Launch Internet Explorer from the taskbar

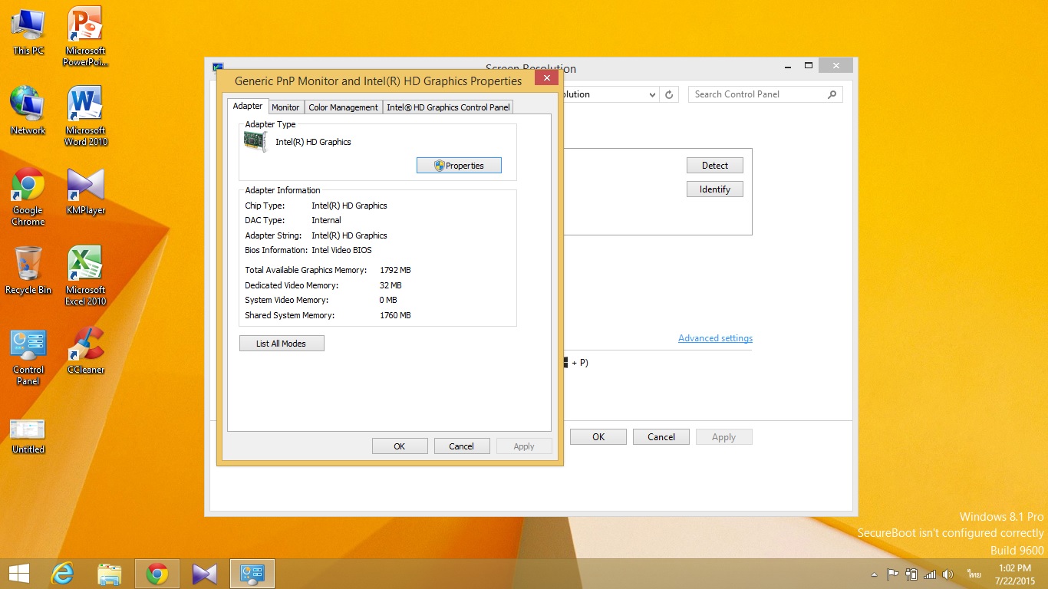tap(62, 574)
